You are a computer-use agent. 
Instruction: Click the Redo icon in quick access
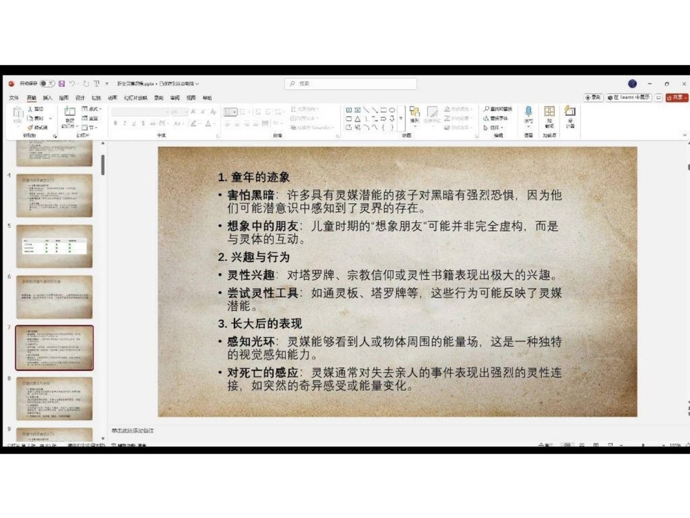tap(86, 84)
